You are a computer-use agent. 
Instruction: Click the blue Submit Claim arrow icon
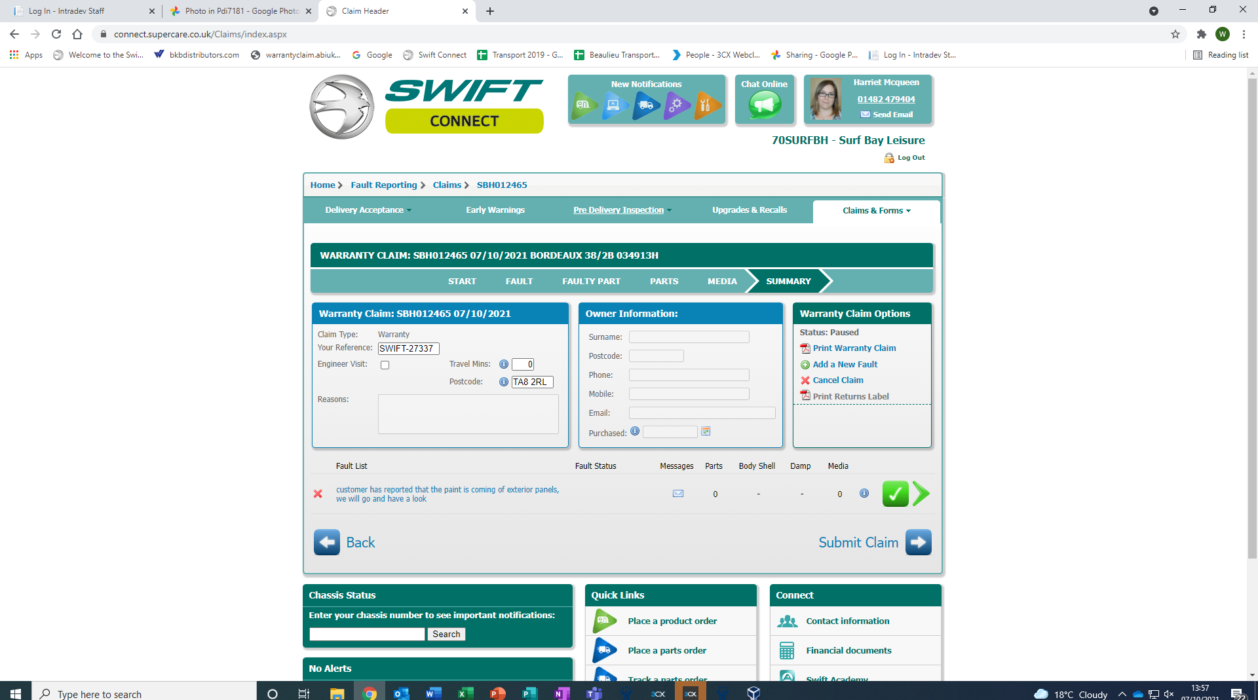pyautogui.click(x=919, y=542)
